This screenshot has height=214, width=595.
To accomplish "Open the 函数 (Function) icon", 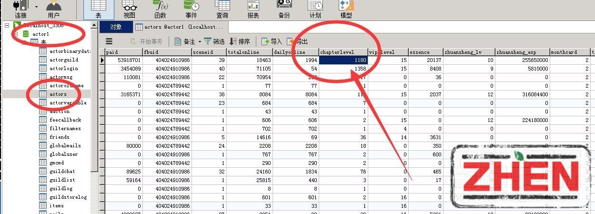I will (x=160, y=9).
